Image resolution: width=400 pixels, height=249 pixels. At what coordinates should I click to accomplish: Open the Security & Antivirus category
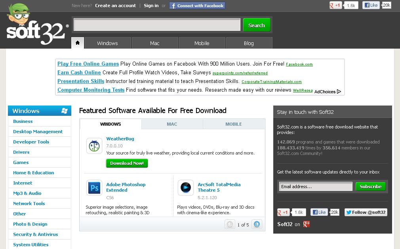(36, 234)
